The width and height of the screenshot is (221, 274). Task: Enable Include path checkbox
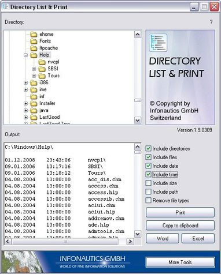pos(148,192)
